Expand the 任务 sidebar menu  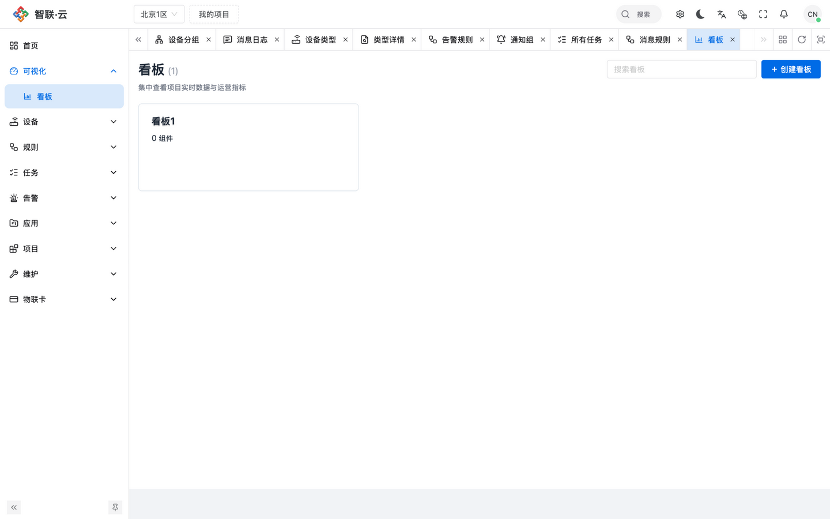[64, 172]
